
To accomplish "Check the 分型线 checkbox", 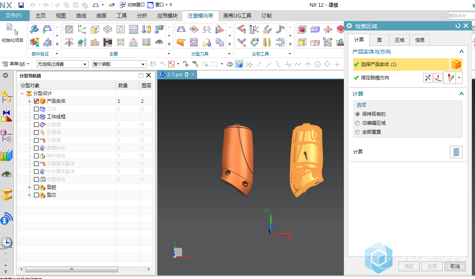I will (36, 125).
